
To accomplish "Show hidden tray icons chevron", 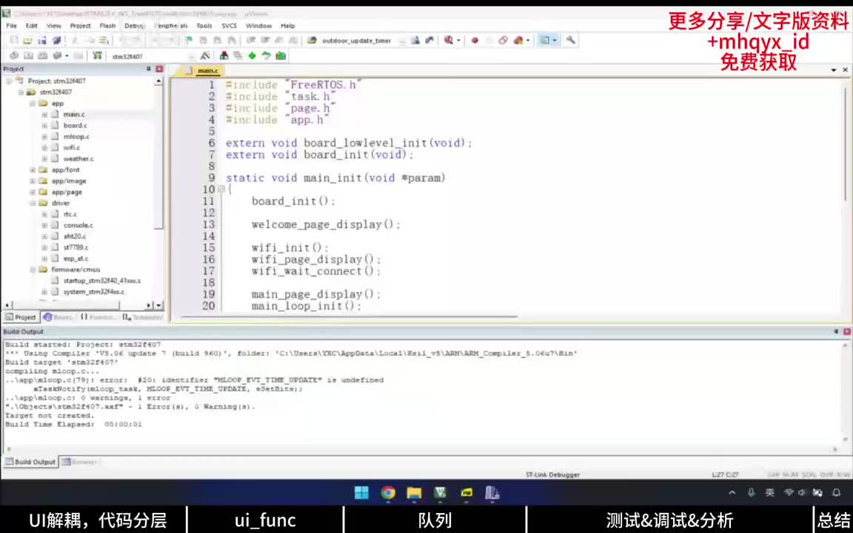I will coord(732,493).
